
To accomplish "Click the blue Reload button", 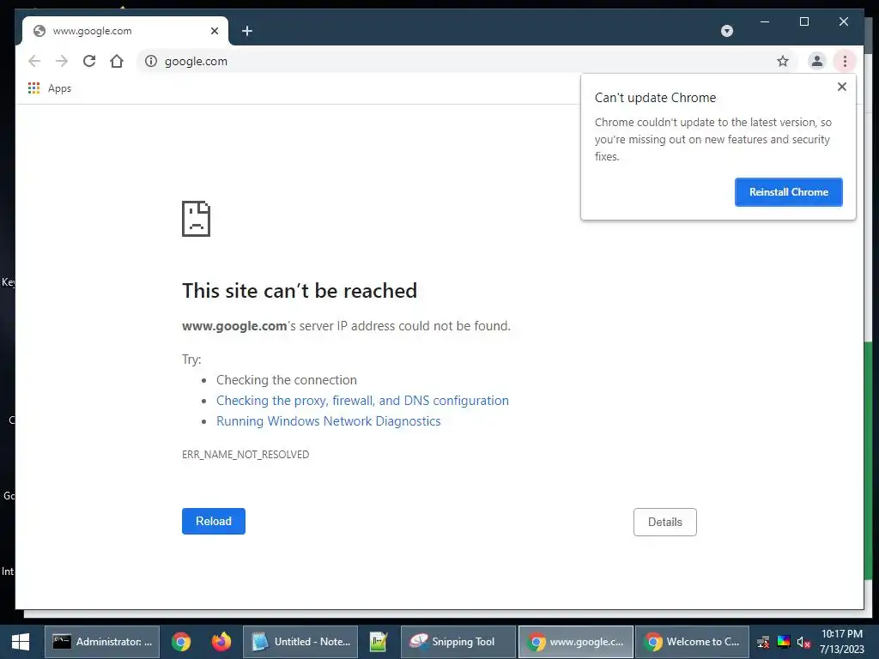I will click(214, 521).
